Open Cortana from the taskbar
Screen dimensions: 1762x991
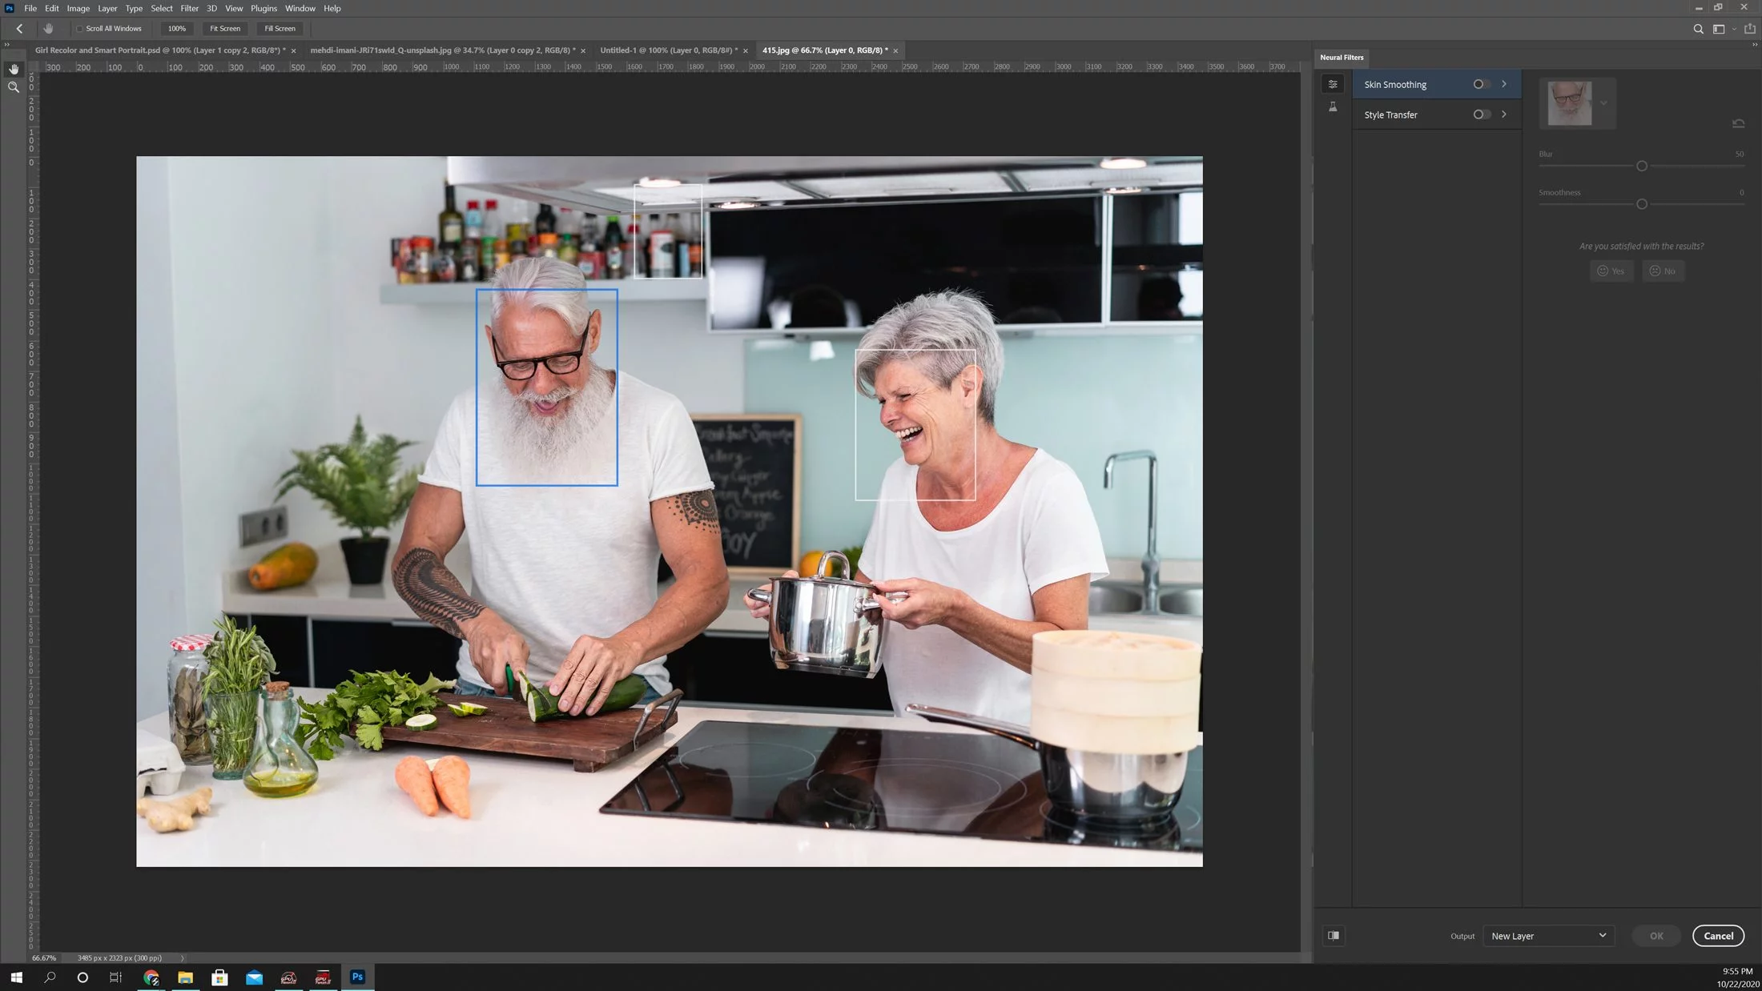(82, 977)
